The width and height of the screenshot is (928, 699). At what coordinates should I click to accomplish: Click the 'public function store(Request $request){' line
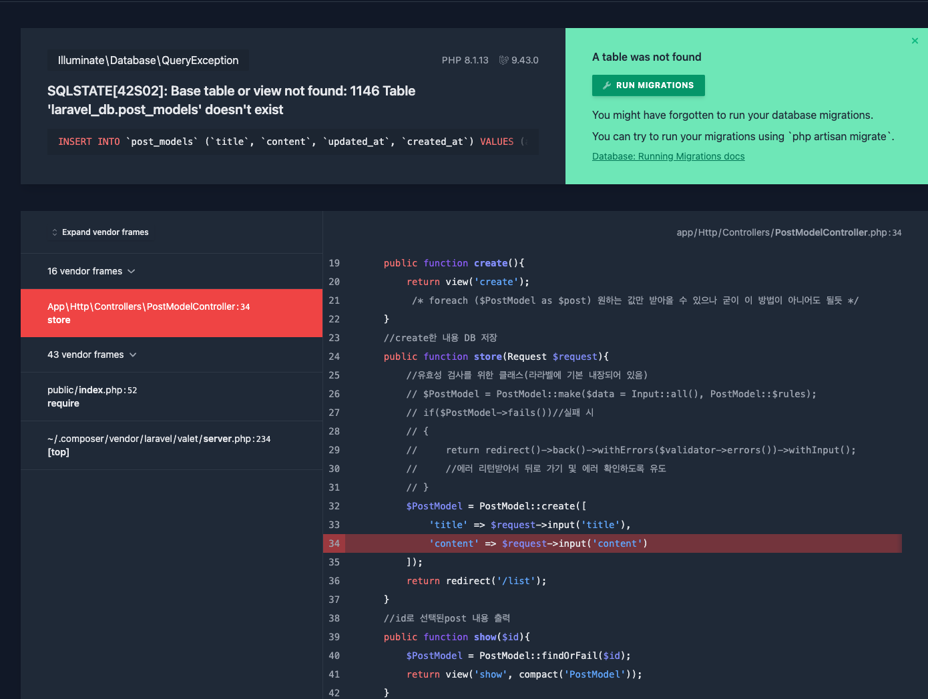click(496, 357)
